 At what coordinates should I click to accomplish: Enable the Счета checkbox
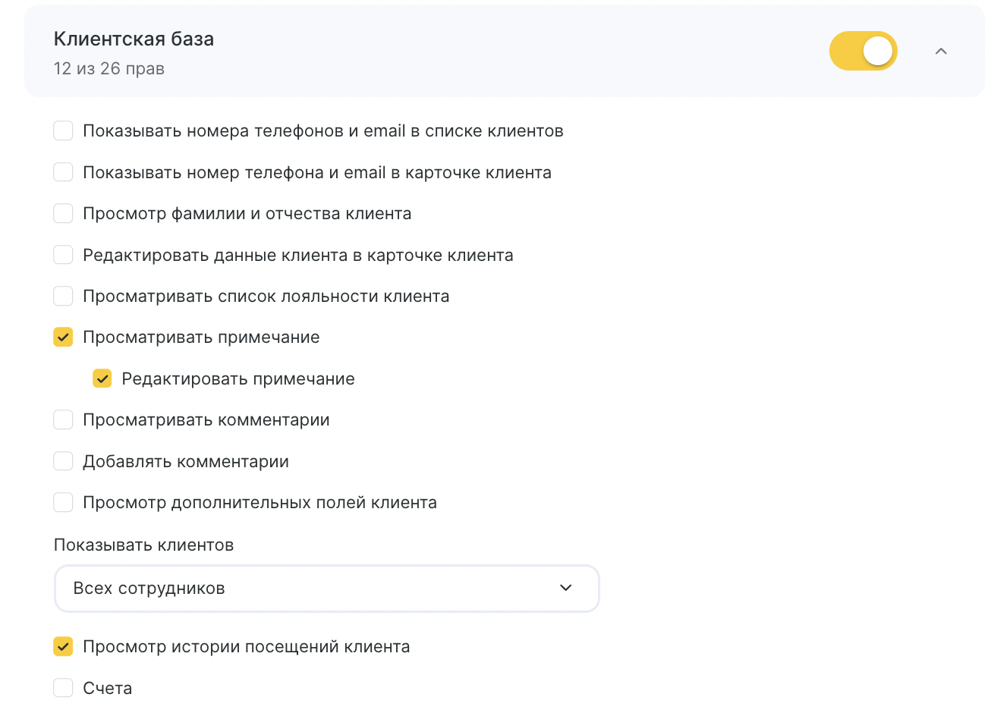point(63,688)
